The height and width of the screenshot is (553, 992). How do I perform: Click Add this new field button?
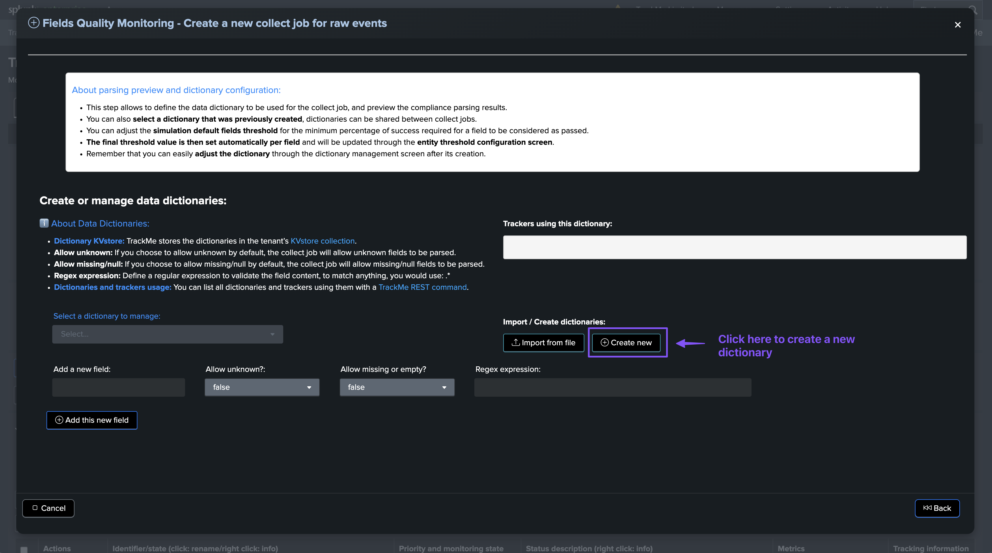click(x=92, y=420)
